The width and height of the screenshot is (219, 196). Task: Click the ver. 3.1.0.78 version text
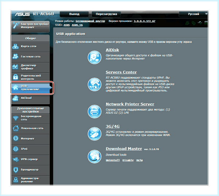click(151, 149)
